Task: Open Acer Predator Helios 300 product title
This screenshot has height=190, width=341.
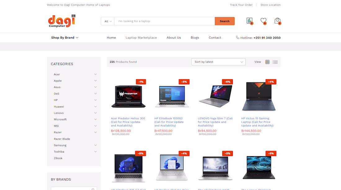Action: 128,122
